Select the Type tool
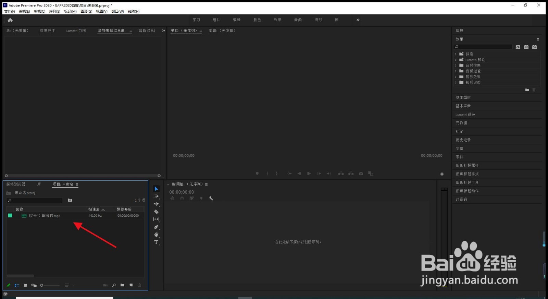The image size is (548, 299). tap(156, 242)
